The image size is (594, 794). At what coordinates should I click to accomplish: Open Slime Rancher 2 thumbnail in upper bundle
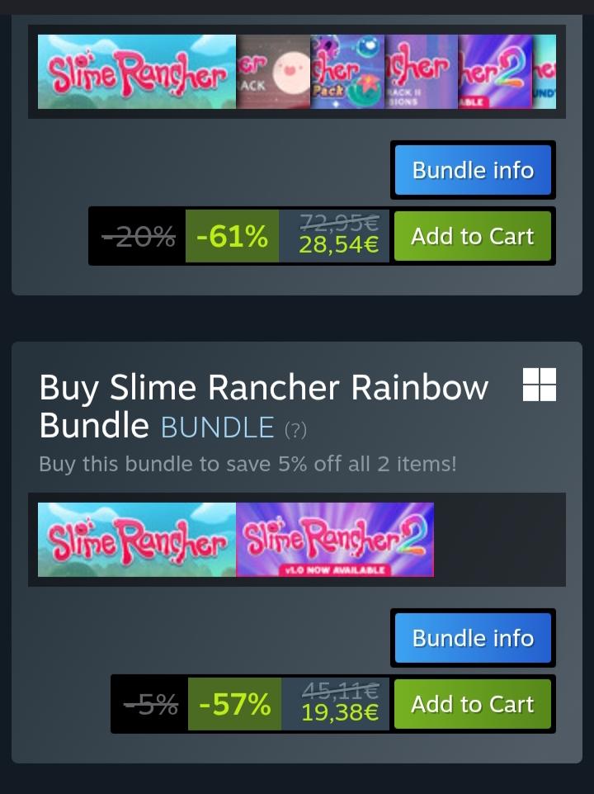pos(495,72)
